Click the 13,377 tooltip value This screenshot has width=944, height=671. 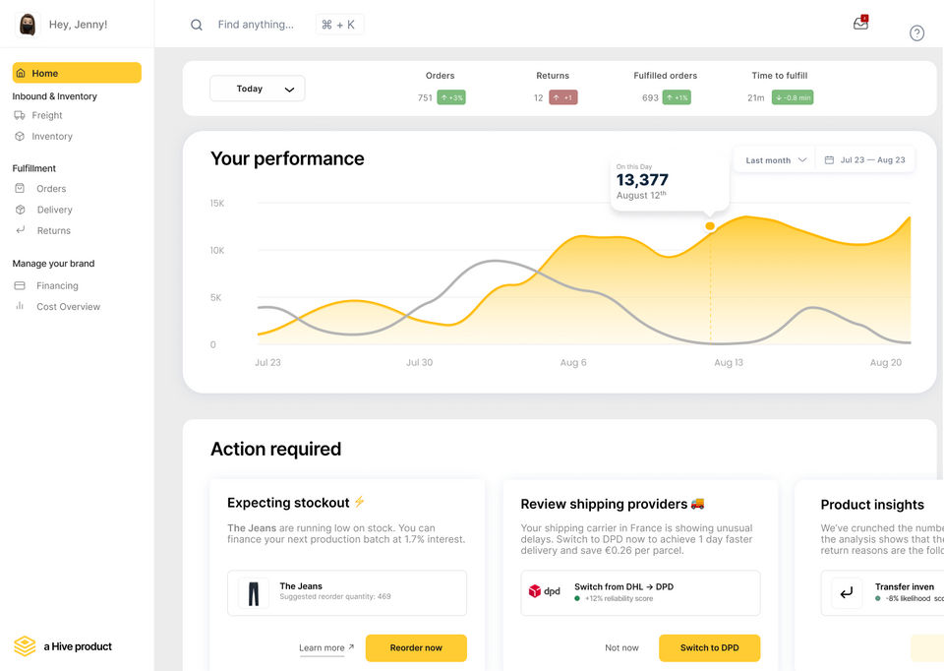tap(642, 179)
